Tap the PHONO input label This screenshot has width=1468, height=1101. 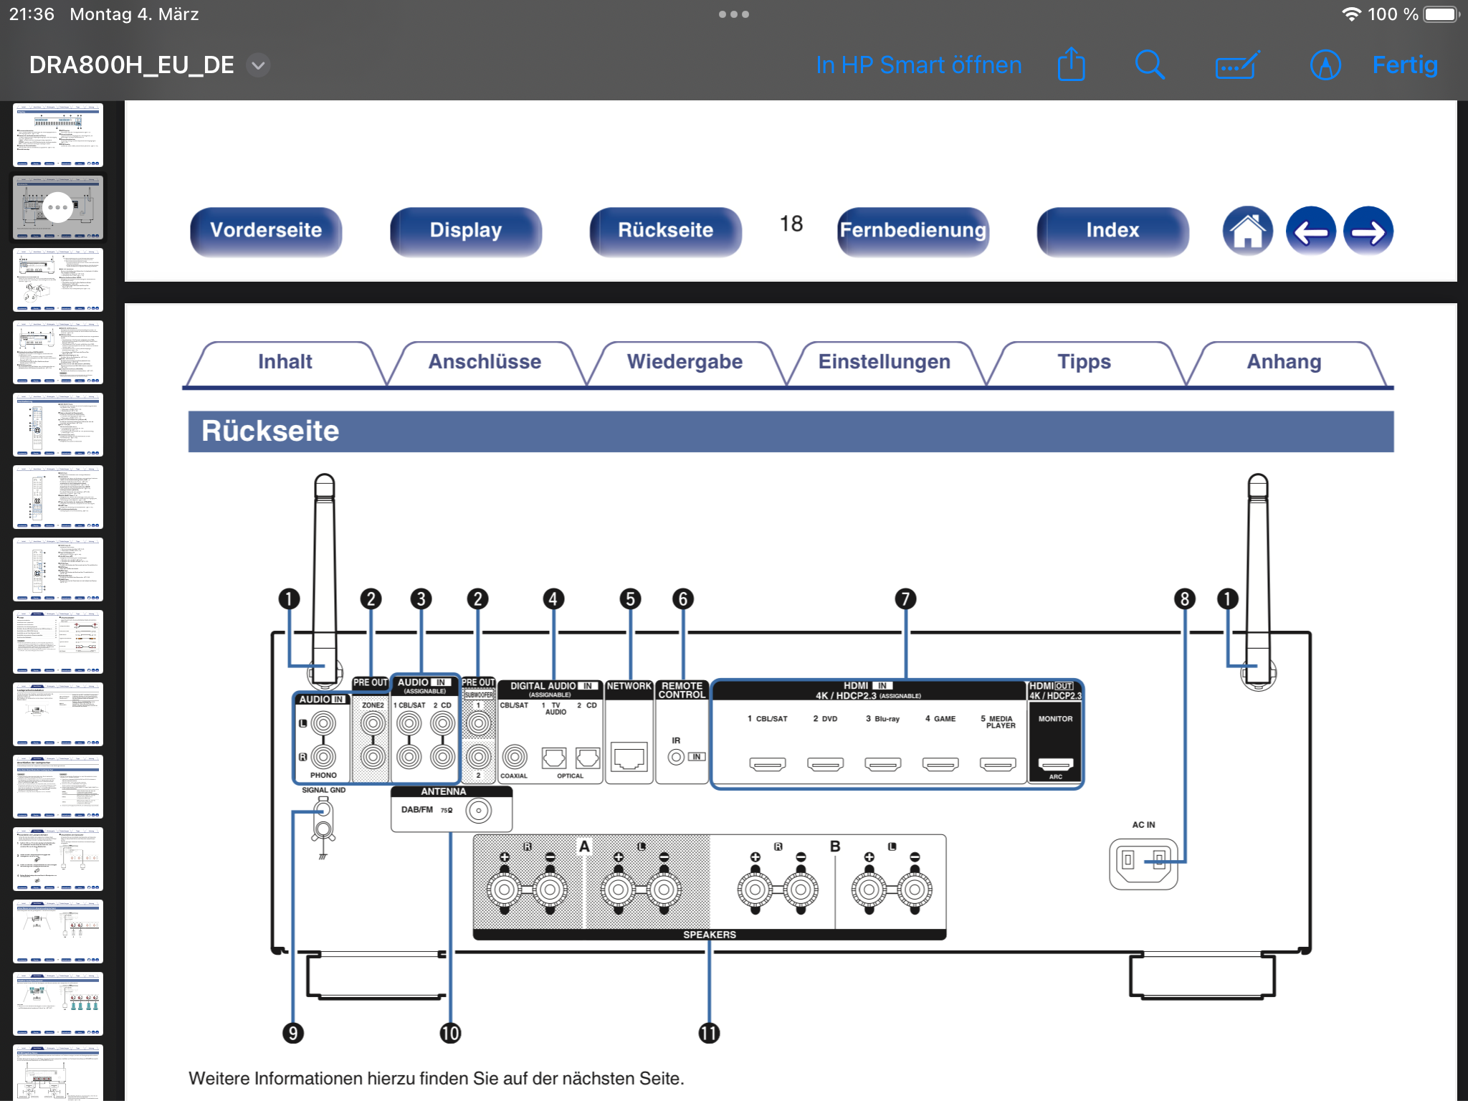(x=323, y=775)
